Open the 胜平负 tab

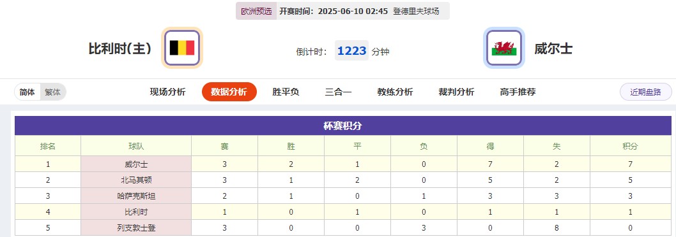point(286,92)
